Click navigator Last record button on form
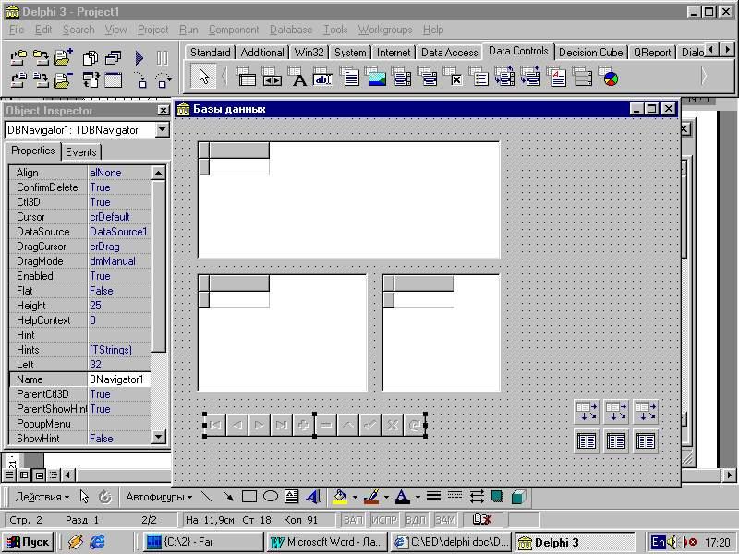Screen dimensions: 739x554 282,425
